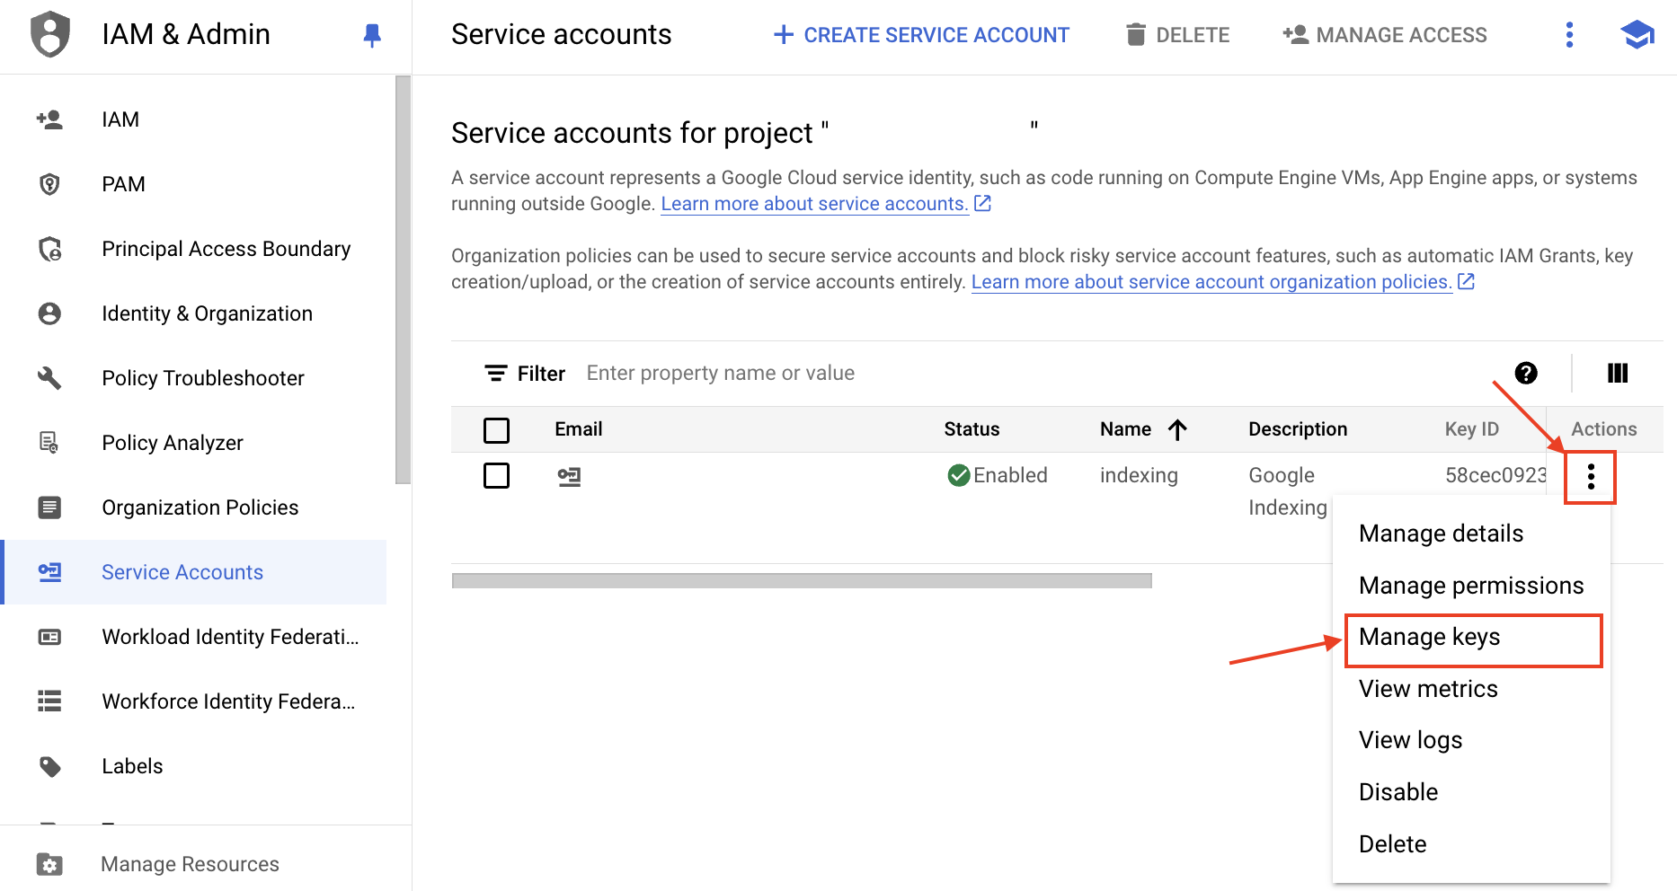
Task: Open Learn more about service accounts link
Action: point(814,204)
